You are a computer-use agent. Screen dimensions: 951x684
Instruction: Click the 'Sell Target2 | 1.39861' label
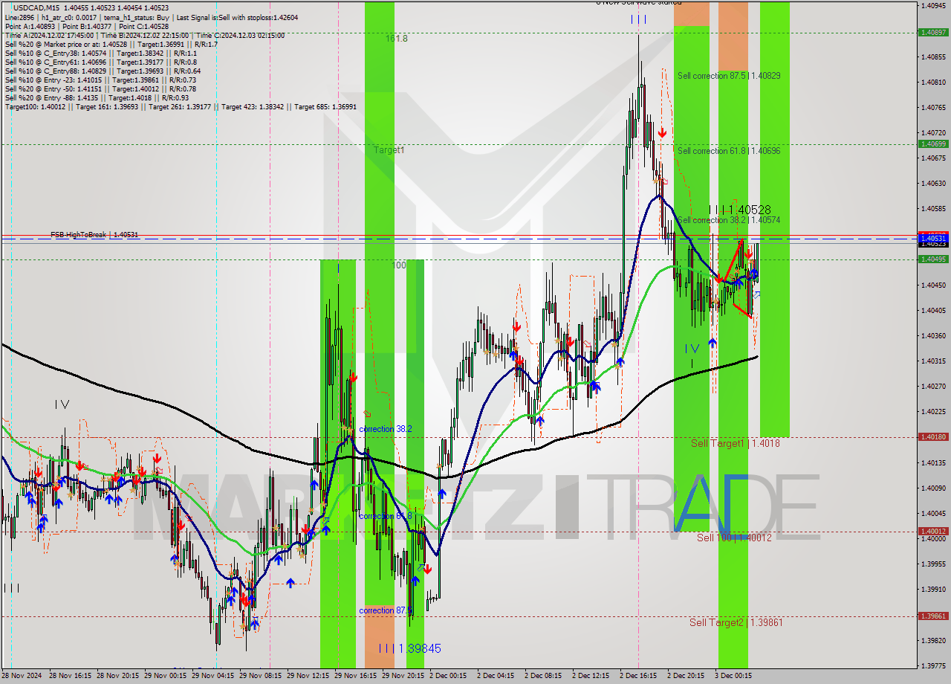point(737,622)
